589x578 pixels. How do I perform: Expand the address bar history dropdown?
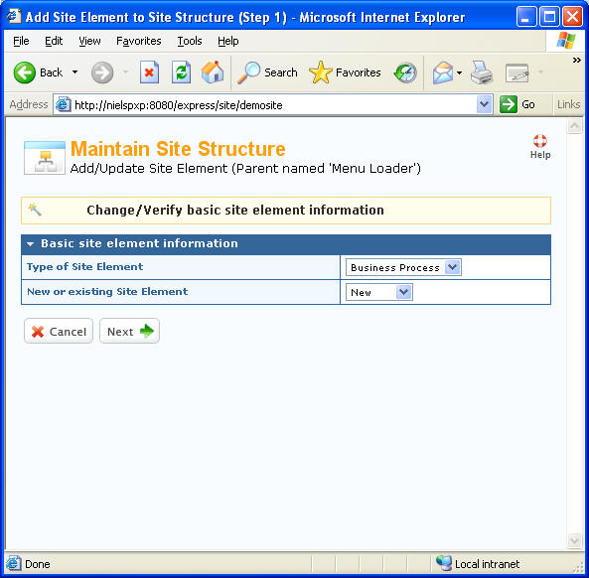click(x=484, y=104)
